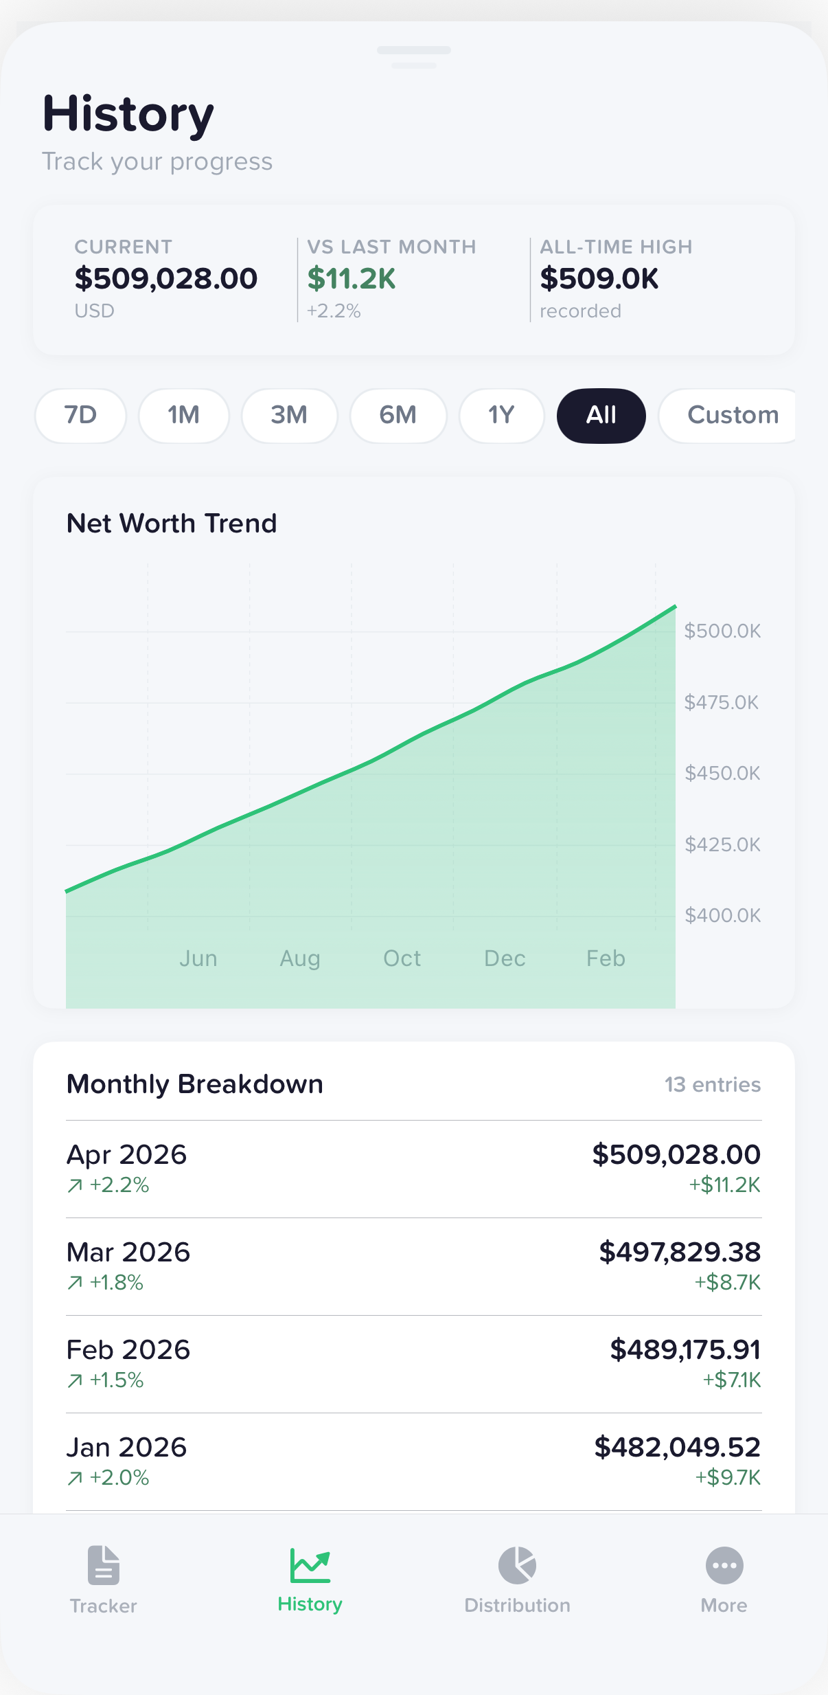Click the 13 entries label
828x1695 pixels.
click(712, 1084)
